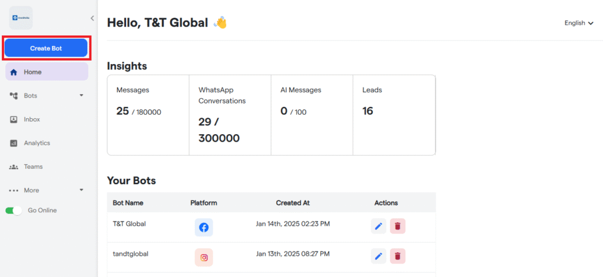The height and width of the screenshot is (277, 603).
Task: Toggle the Go Online switch
Action: 14,211
